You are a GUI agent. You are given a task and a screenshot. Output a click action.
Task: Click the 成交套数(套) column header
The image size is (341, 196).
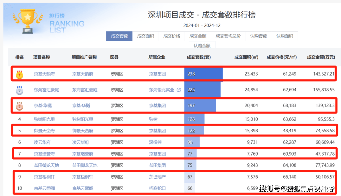point(199,57)
